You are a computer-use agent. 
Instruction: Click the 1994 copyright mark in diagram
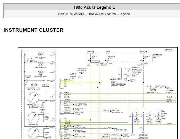(x=169, y=50)
